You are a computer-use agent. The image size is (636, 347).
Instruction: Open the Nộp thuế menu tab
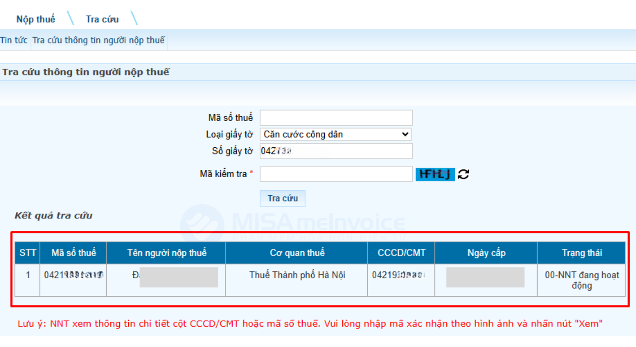tap(36, 19)
